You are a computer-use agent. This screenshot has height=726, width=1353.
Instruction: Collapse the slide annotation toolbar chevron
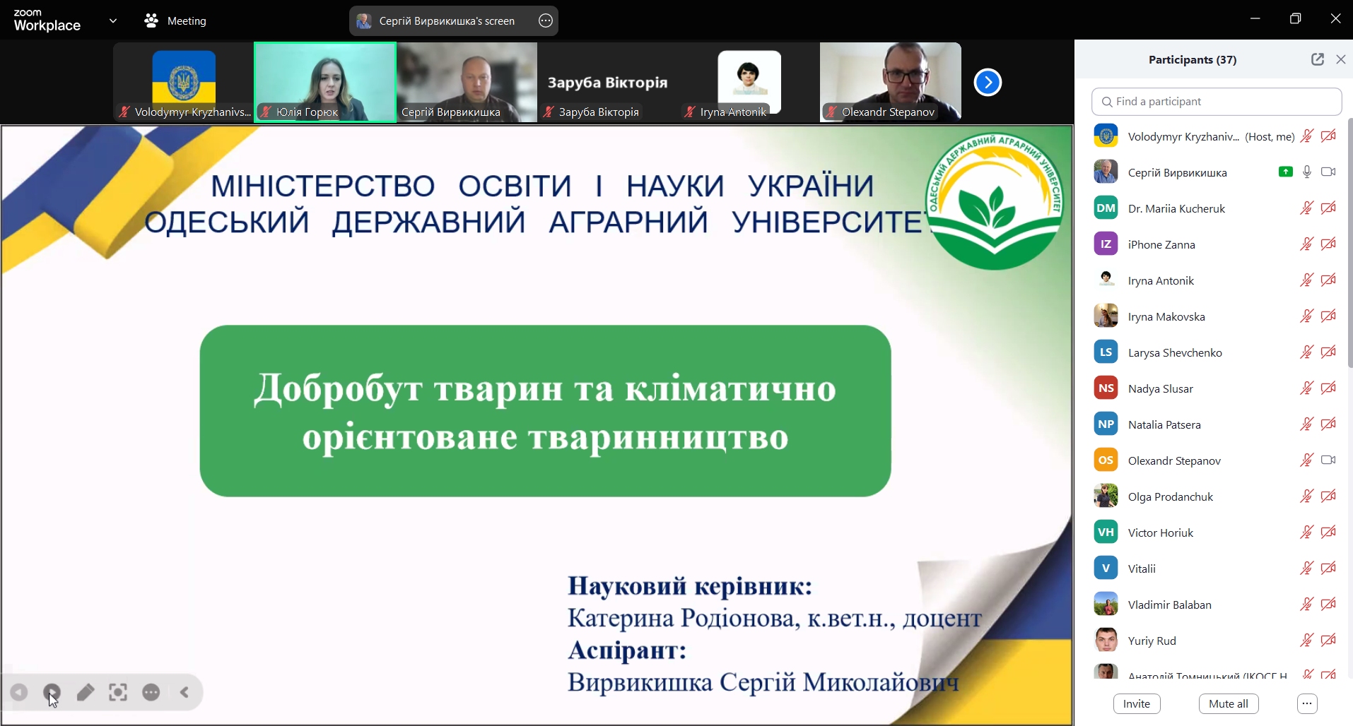(x=185, y=693)
